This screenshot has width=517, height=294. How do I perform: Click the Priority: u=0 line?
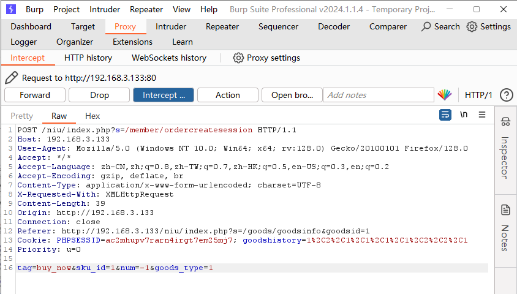pos(49,249)
